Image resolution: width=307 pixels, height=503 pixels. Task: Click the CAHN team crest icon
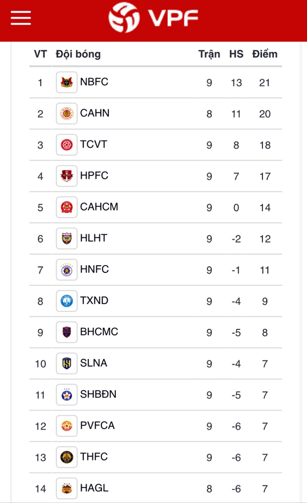67,113
